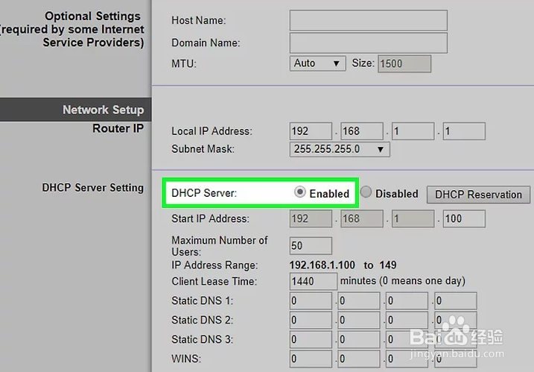Click the Domain Name input field

[x=369, y=43]
